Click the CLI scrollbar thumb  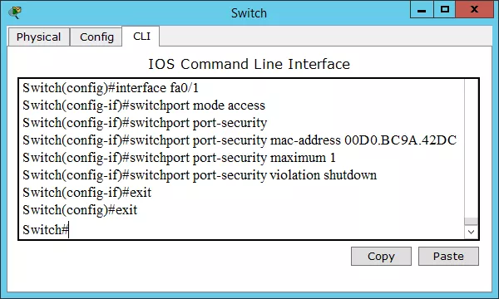pos(471,221)
